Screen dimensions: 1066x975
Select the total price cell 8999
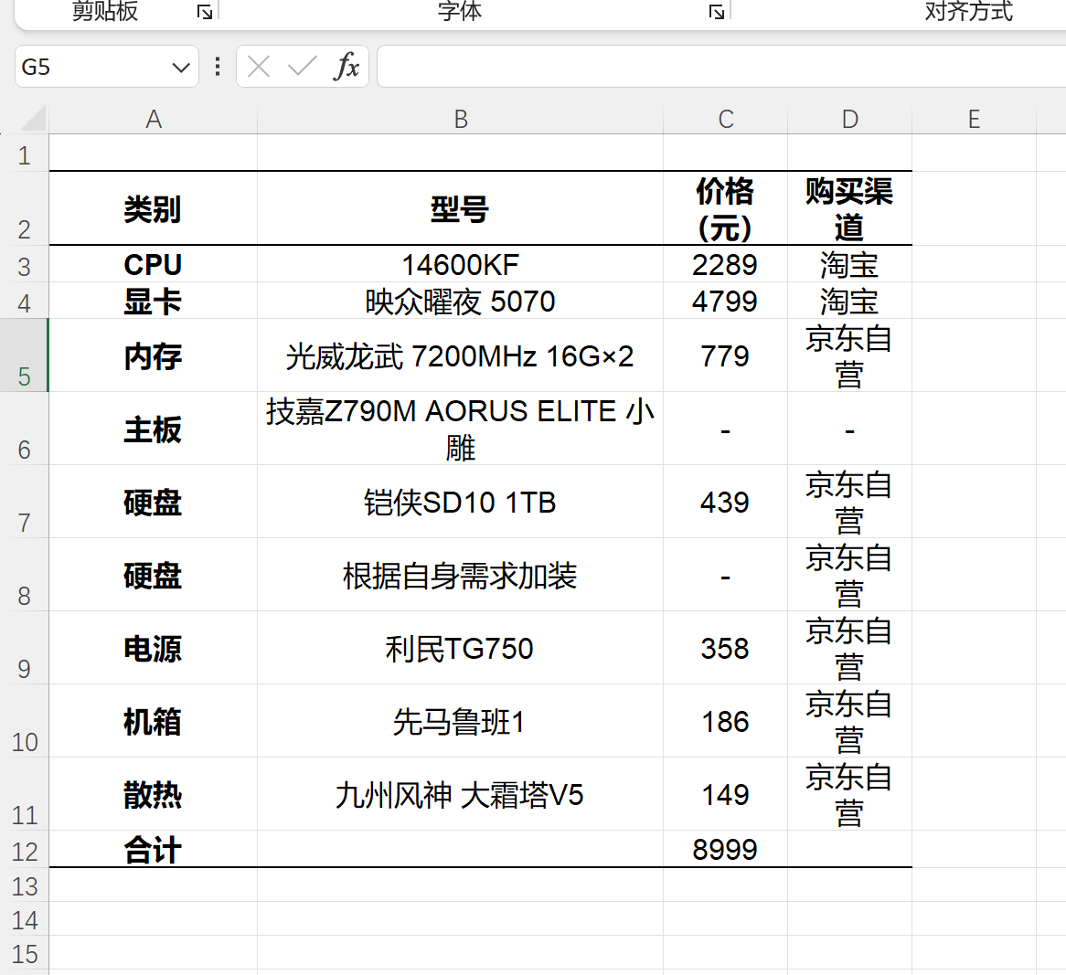725,849
